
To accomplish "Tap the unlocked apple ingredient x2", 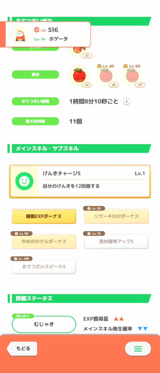I will (x=79, y=76).
